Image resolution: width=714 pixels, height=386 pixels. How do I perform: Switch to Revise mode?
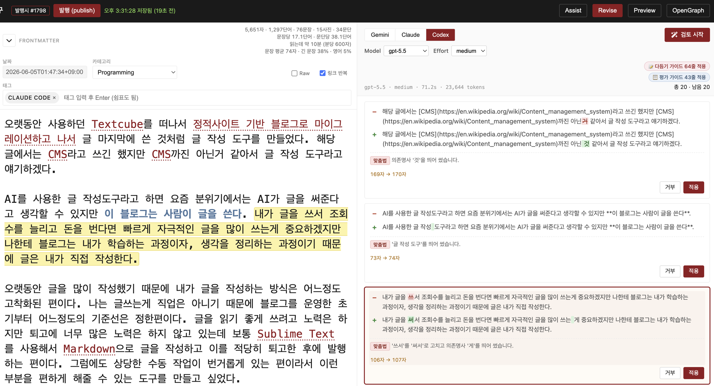click(x=607, y=10)
